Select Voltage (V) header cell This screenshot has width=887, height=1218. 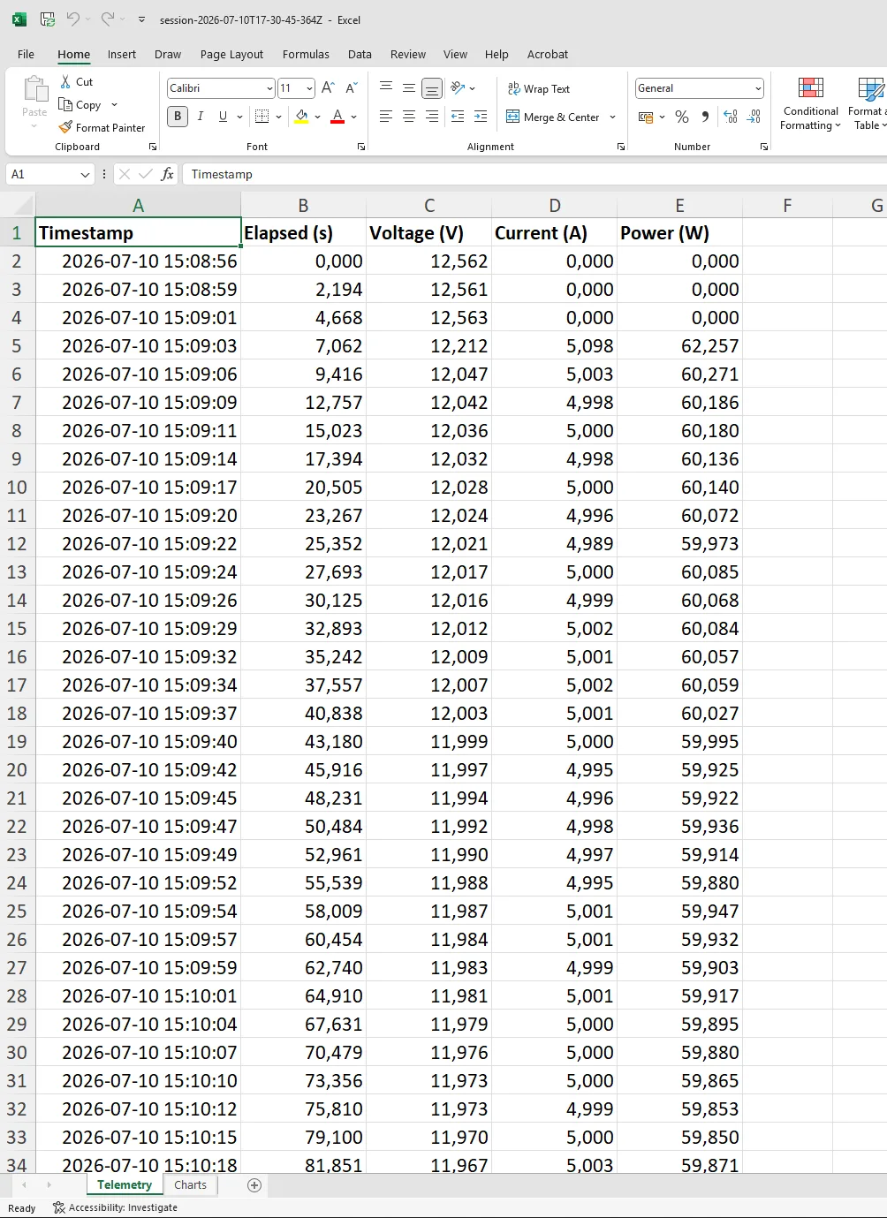click(x=429, y=232)
